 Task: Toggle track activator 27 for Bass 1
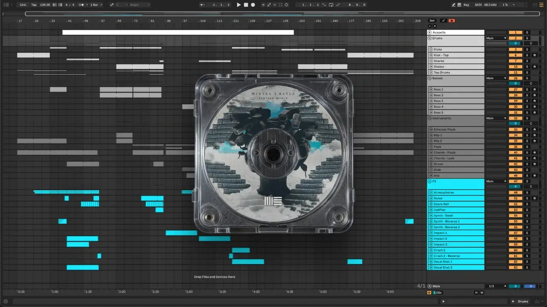515,90
